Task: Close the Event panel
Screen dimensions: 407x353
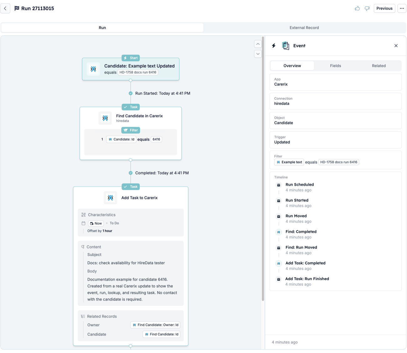Action: [396, 46]
